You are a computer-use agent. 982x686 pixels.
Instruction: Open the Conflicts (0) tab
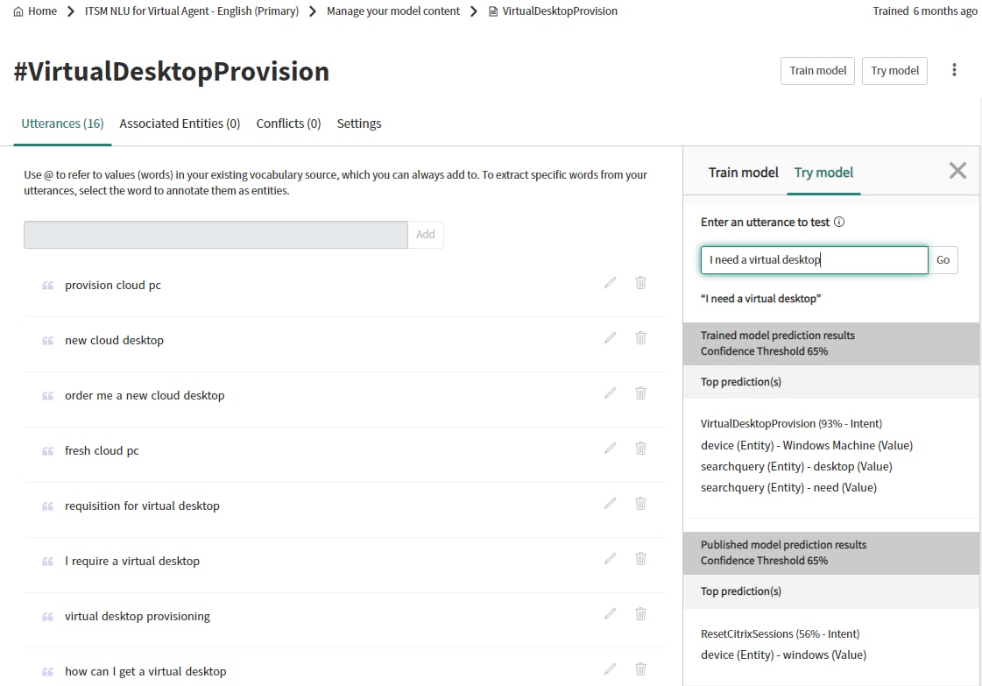pyautogui.click(x=288, y=124)
